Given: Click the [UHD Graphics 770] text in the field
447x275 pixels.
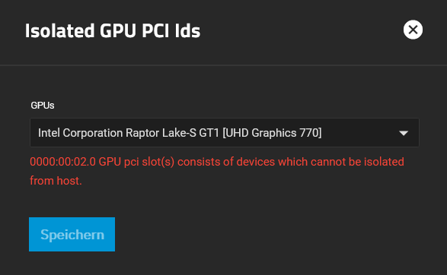Looking at the screenshot, I should [272, 133].
